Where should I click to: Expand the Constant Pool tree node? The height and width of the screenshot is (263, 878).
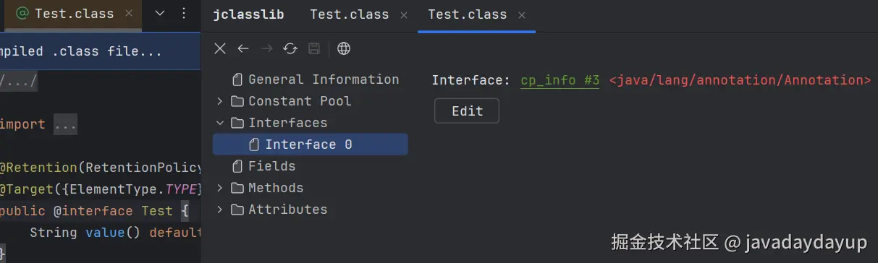point(220,101)
